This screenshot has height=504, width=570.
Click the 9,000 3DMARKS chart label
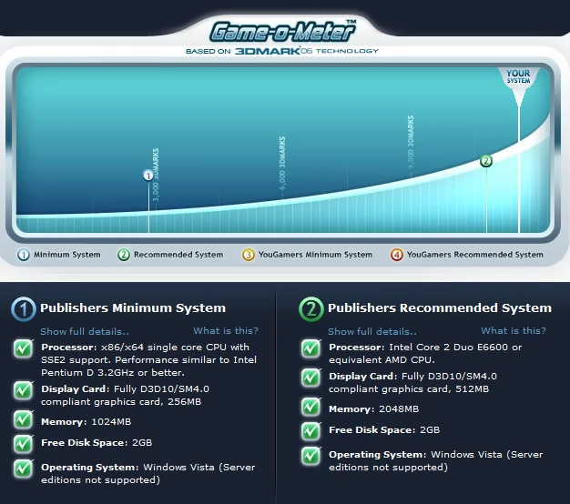click(411, 142)
